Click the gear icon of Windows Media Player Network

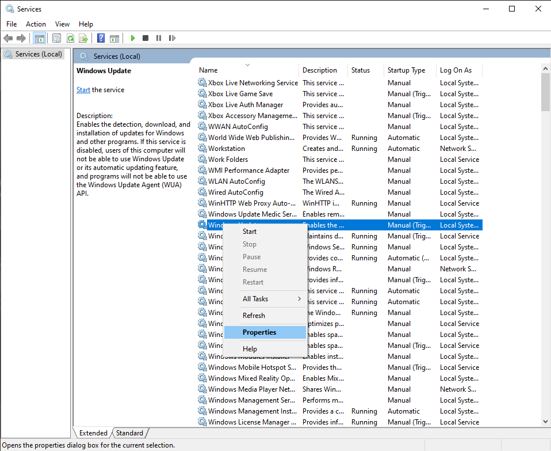click(x=202, y=389)
